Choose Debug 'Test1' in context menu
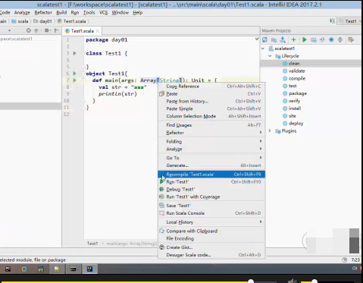 coord(211,189)
